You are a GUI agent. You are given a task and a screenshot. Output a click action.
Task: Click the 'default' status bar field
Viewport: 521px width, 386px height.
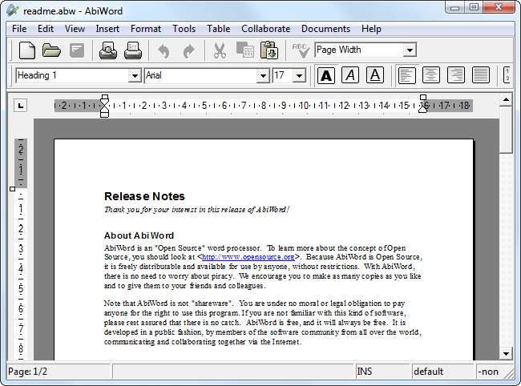443,372
